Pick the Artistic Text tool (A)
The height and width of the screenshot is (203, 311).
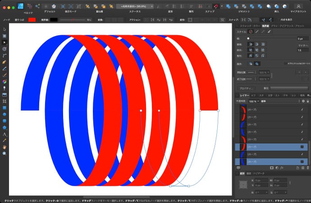tap(5, 134)
